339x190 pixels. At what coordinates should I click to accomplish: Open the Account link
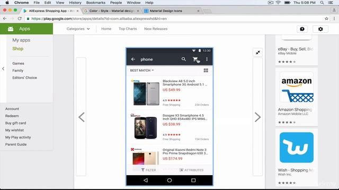tap(12, 109)
